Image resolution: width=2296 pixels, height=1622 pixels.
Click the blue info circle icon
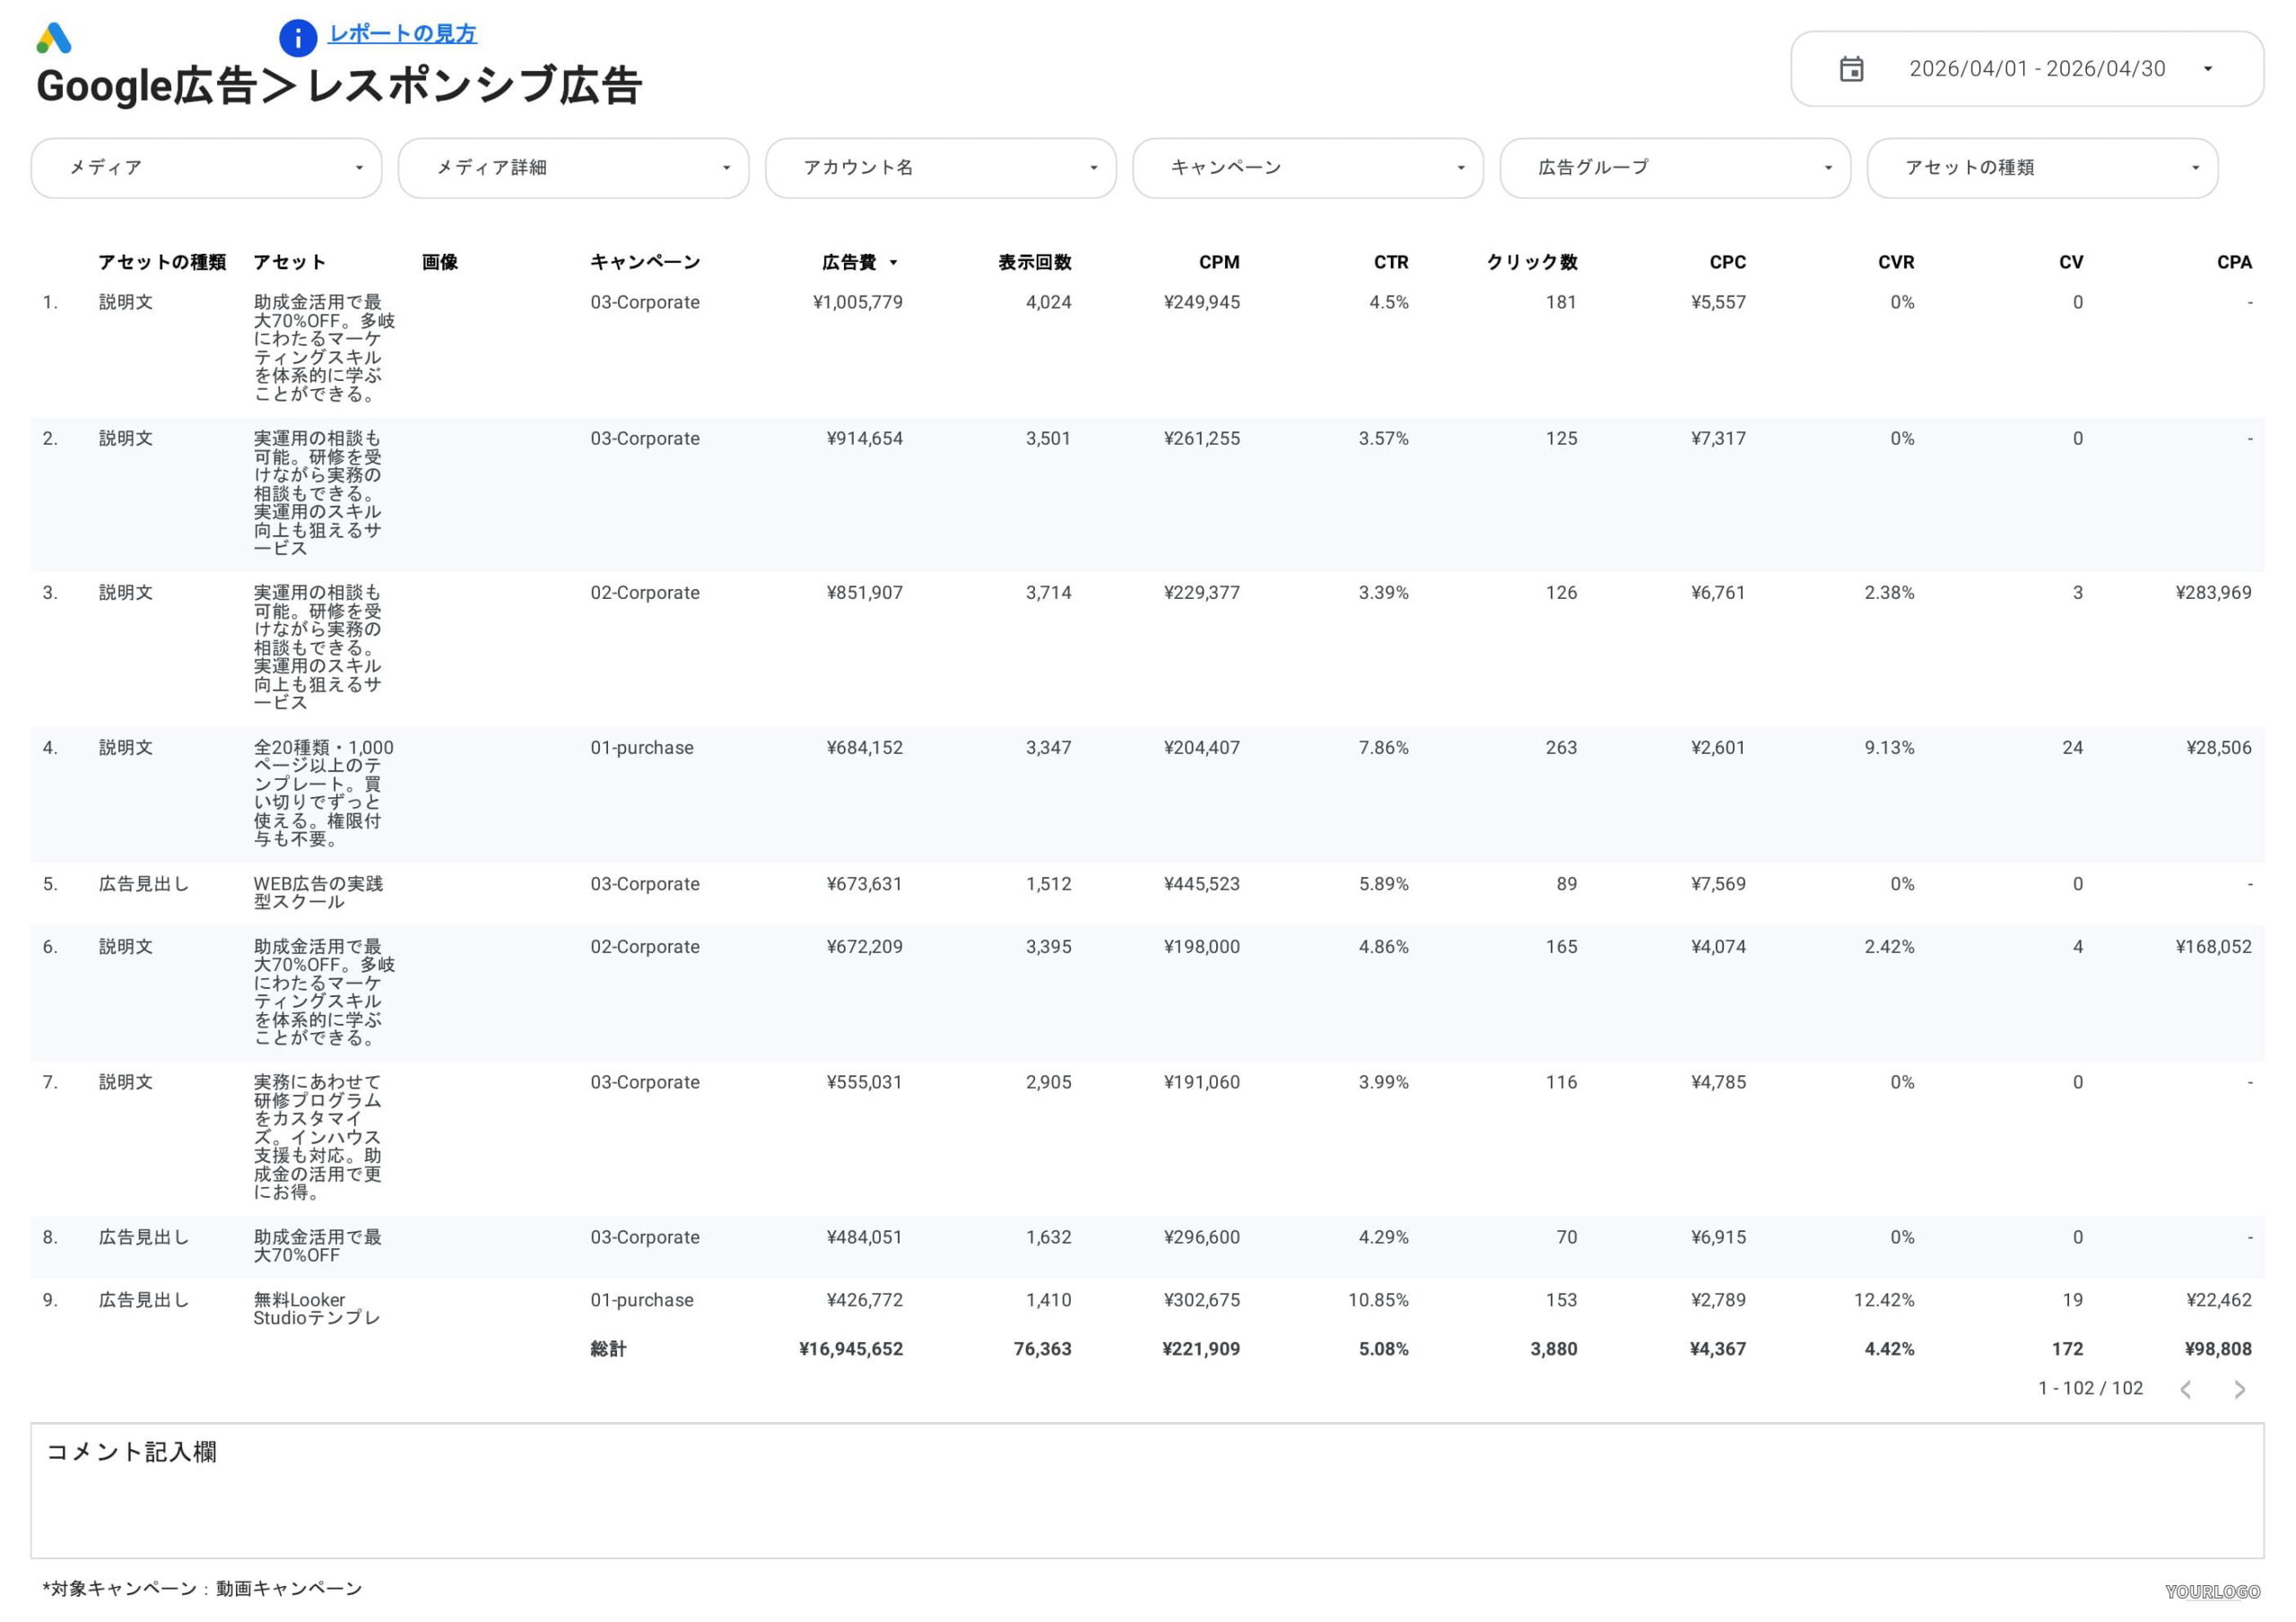coord(297,38)
